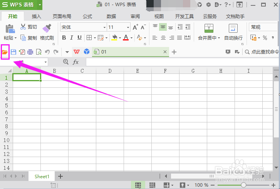Image resolution: width=280 pixels, height=189 pixels.
Task: Undo the last action
Action: click(47, 52)
